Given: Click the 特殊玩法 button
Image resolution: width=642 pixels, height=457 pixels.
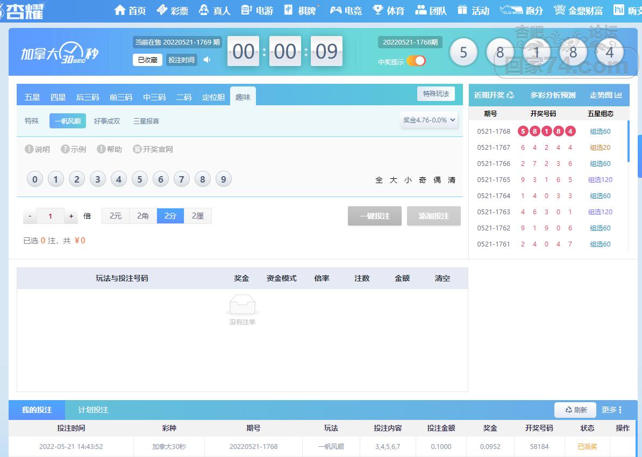Looking at the screenshot, I should [436, 93].
